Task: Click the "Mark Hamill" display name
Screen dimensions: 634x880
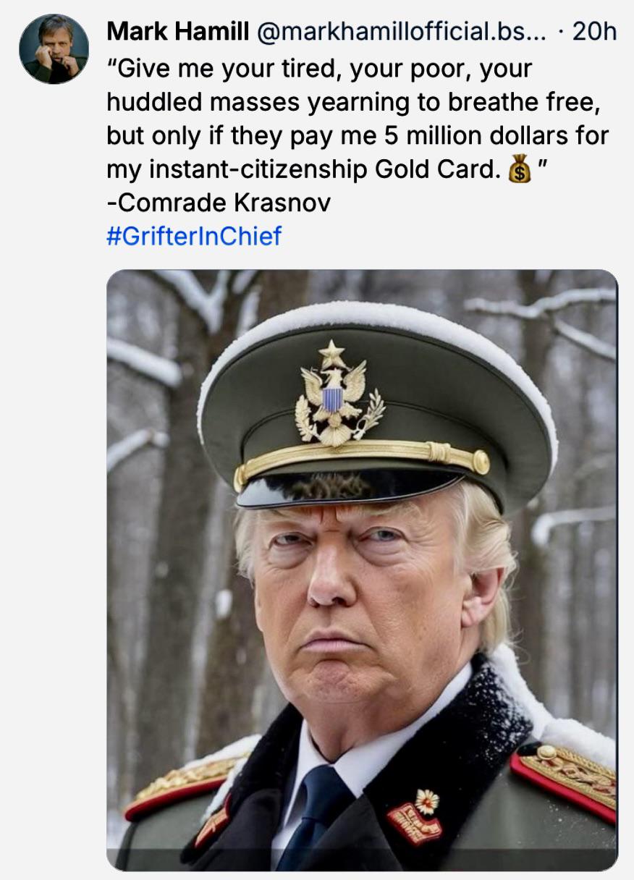Action: pos(178,31)
